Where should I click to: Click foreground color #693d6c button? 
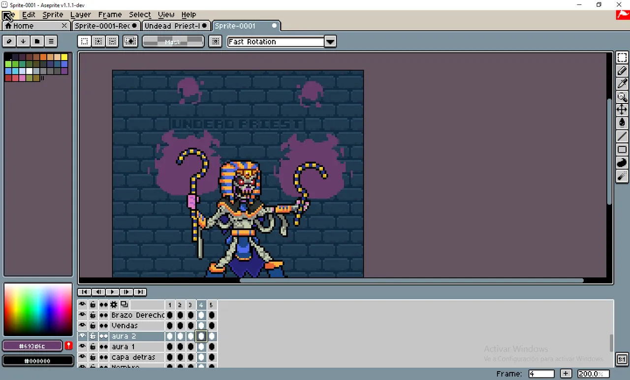[x=32, y=346]
